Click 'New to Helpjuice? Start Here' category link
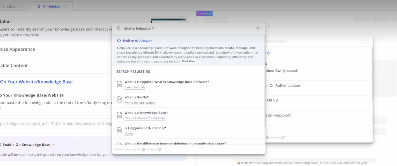 (144, 118)
